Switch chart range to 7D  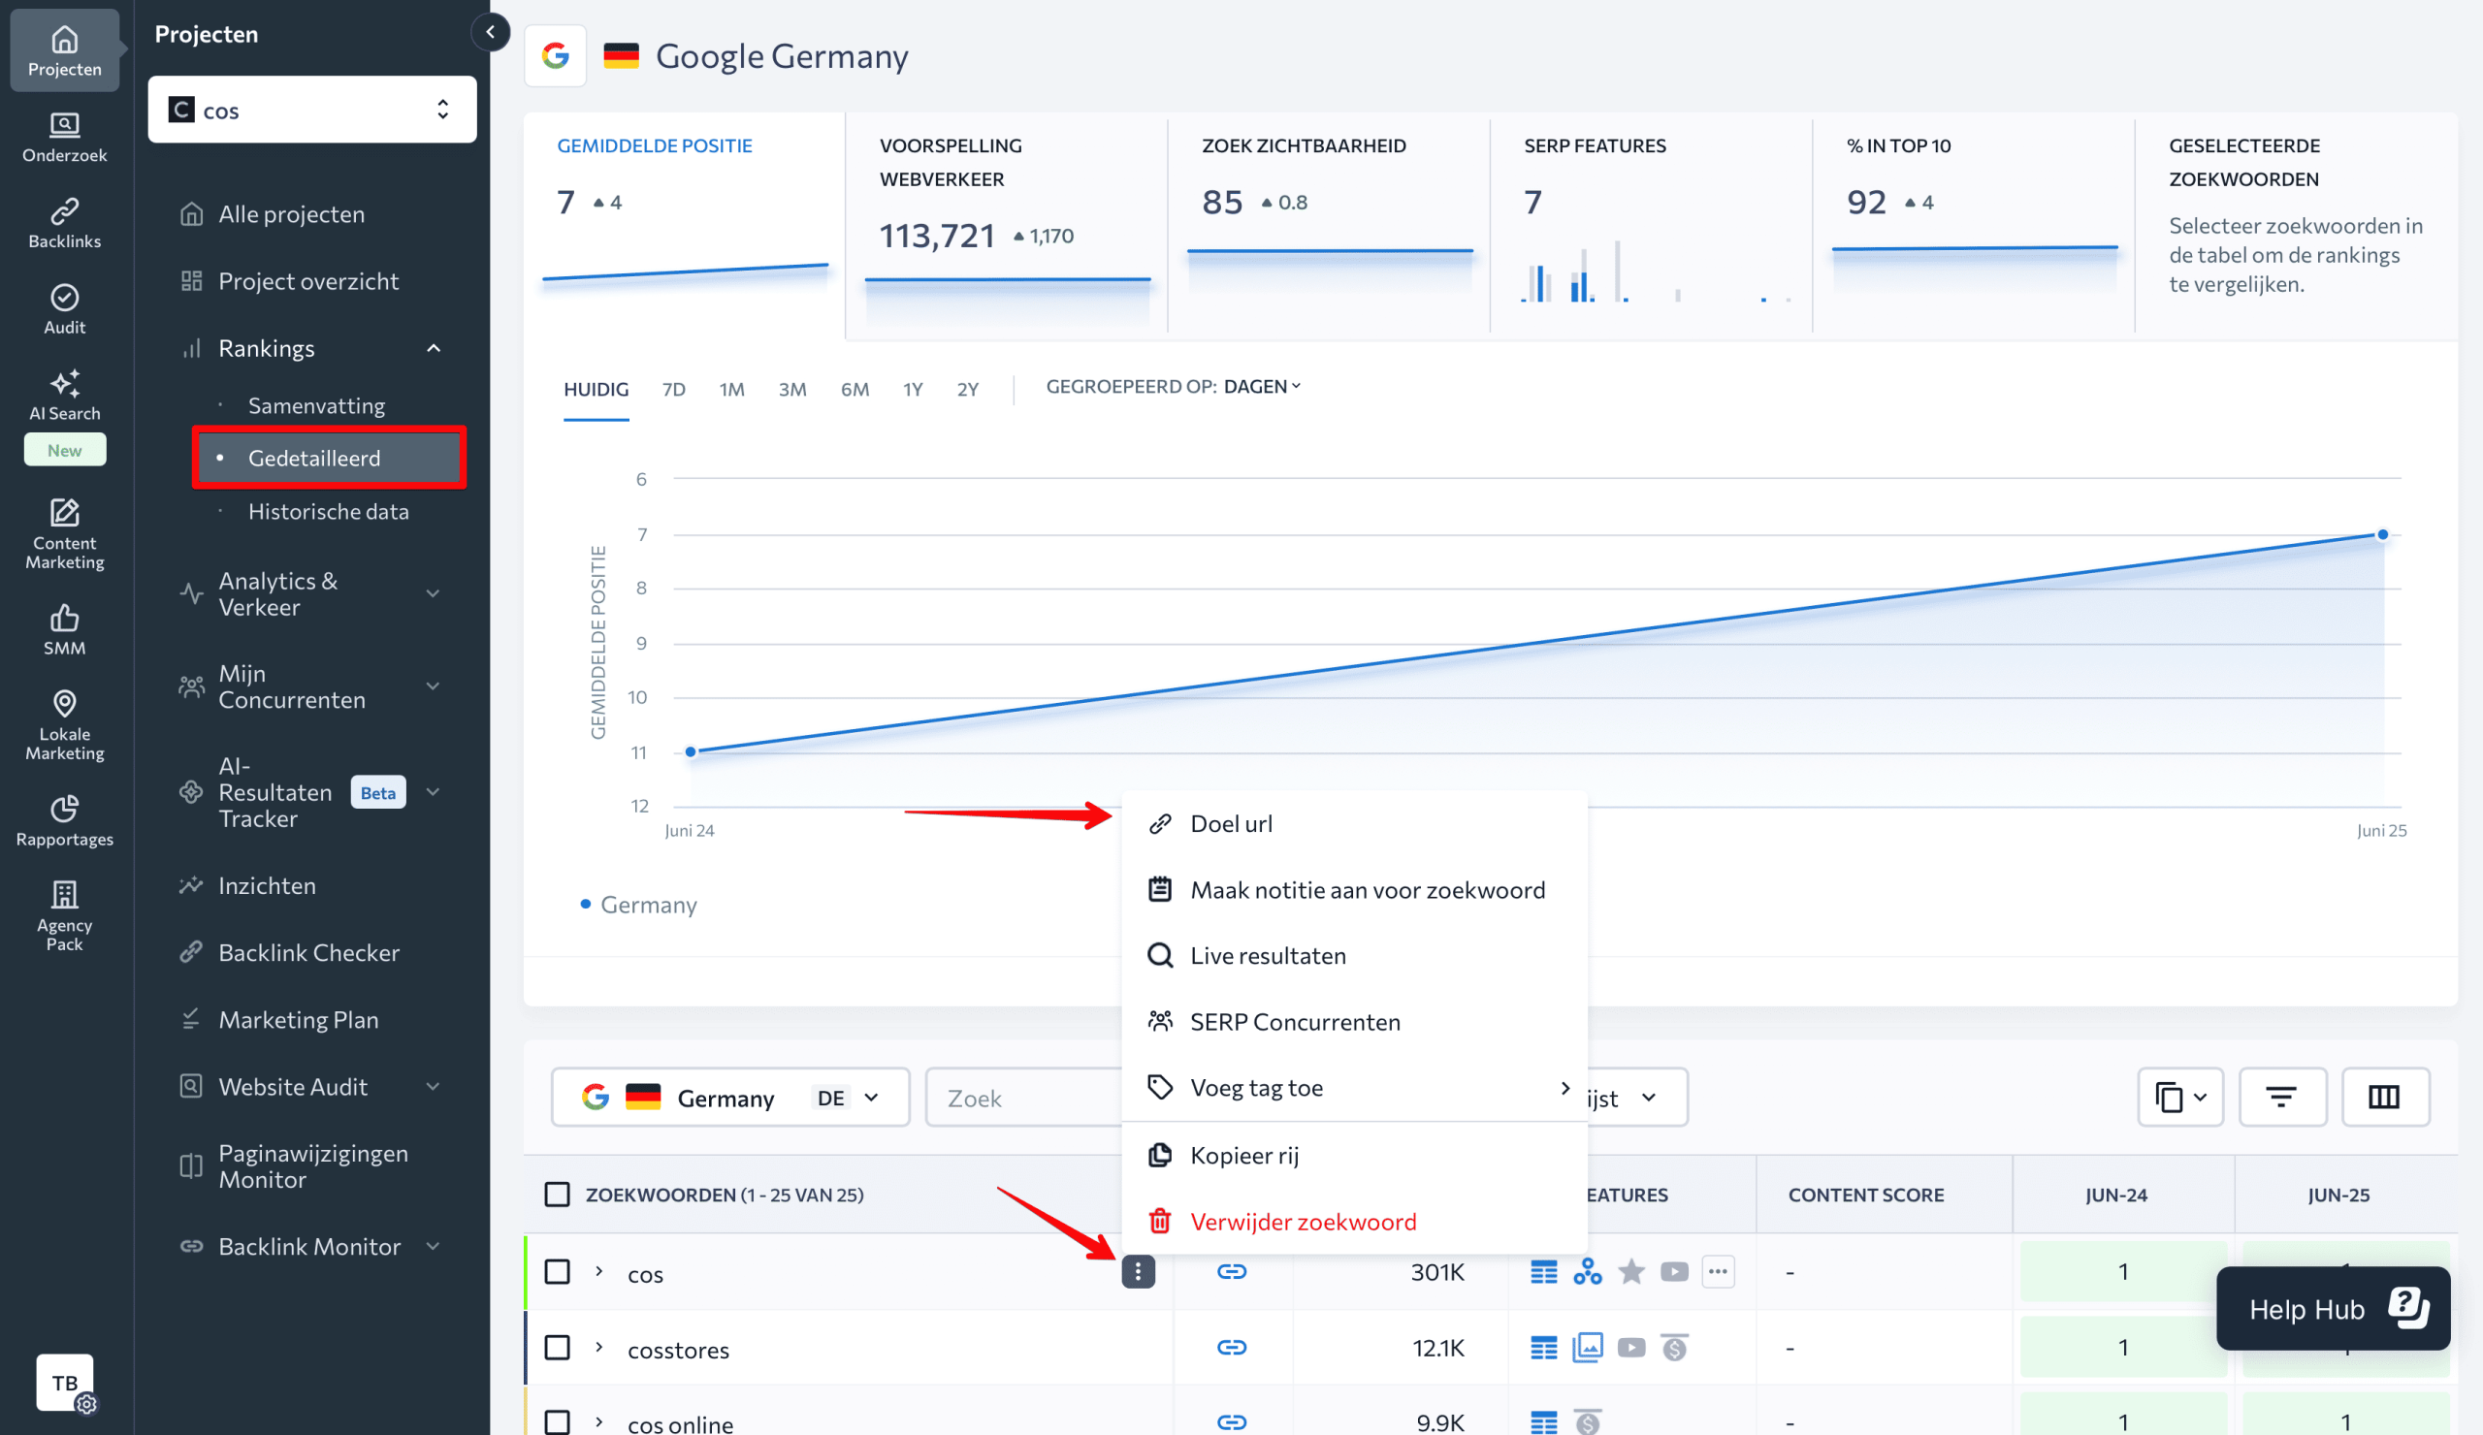[x=674, y=389]
